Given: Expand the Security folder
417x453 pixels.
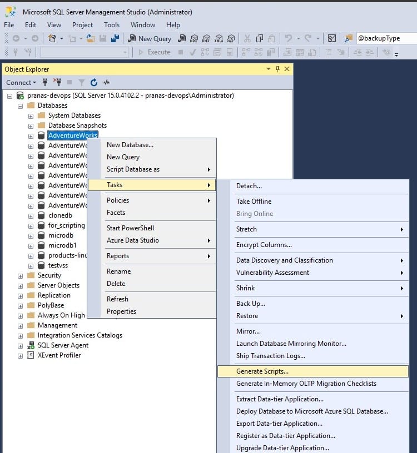Looking at the screenshot, I should pos(20,276).
